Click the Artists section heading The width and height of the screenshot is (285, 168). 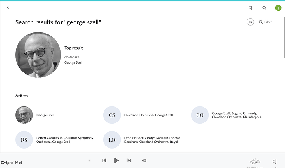coord(21,96)
